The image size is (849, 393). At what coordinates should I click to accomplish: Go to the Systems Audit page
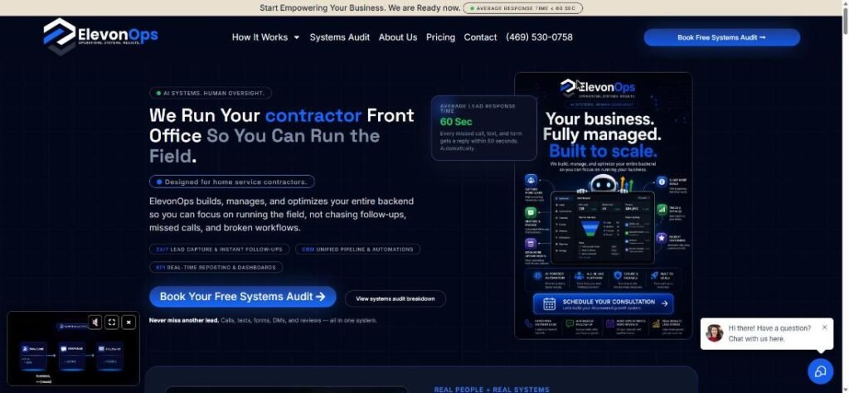tap(339, 37)
